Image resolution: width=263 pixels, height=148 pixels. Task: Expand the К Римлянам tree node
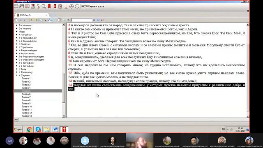pyautogui.click(x=16, y=35)
